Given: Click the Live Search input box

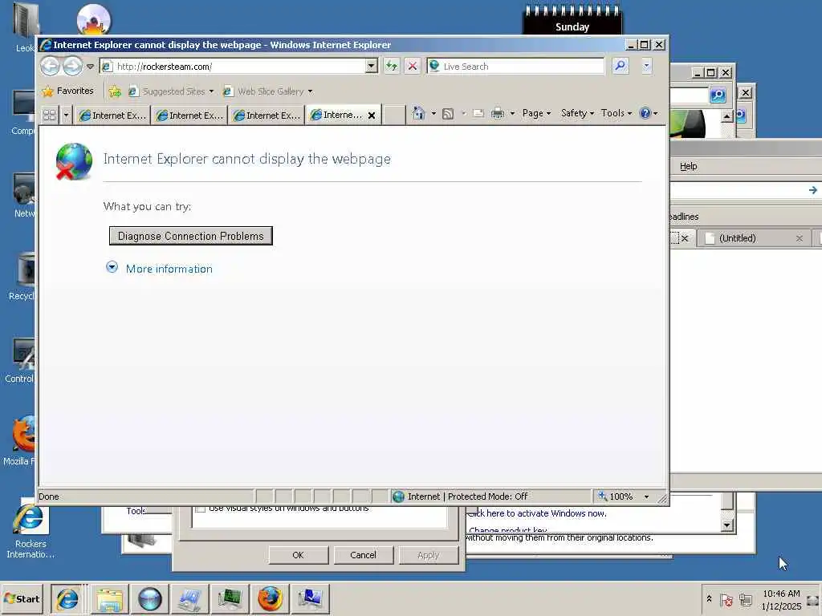Looking at the screenshot, I should [516, 67].
